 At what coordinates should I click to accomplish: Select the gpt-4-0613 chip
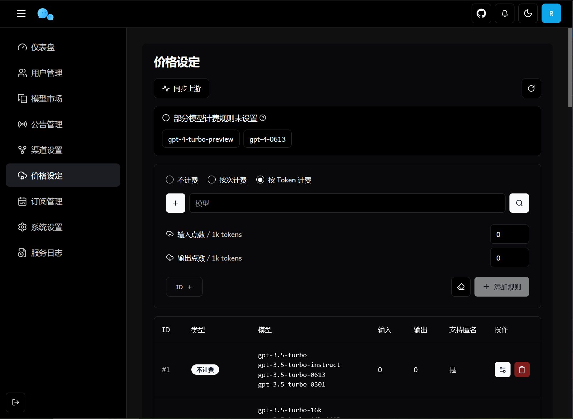coord(267,139)
